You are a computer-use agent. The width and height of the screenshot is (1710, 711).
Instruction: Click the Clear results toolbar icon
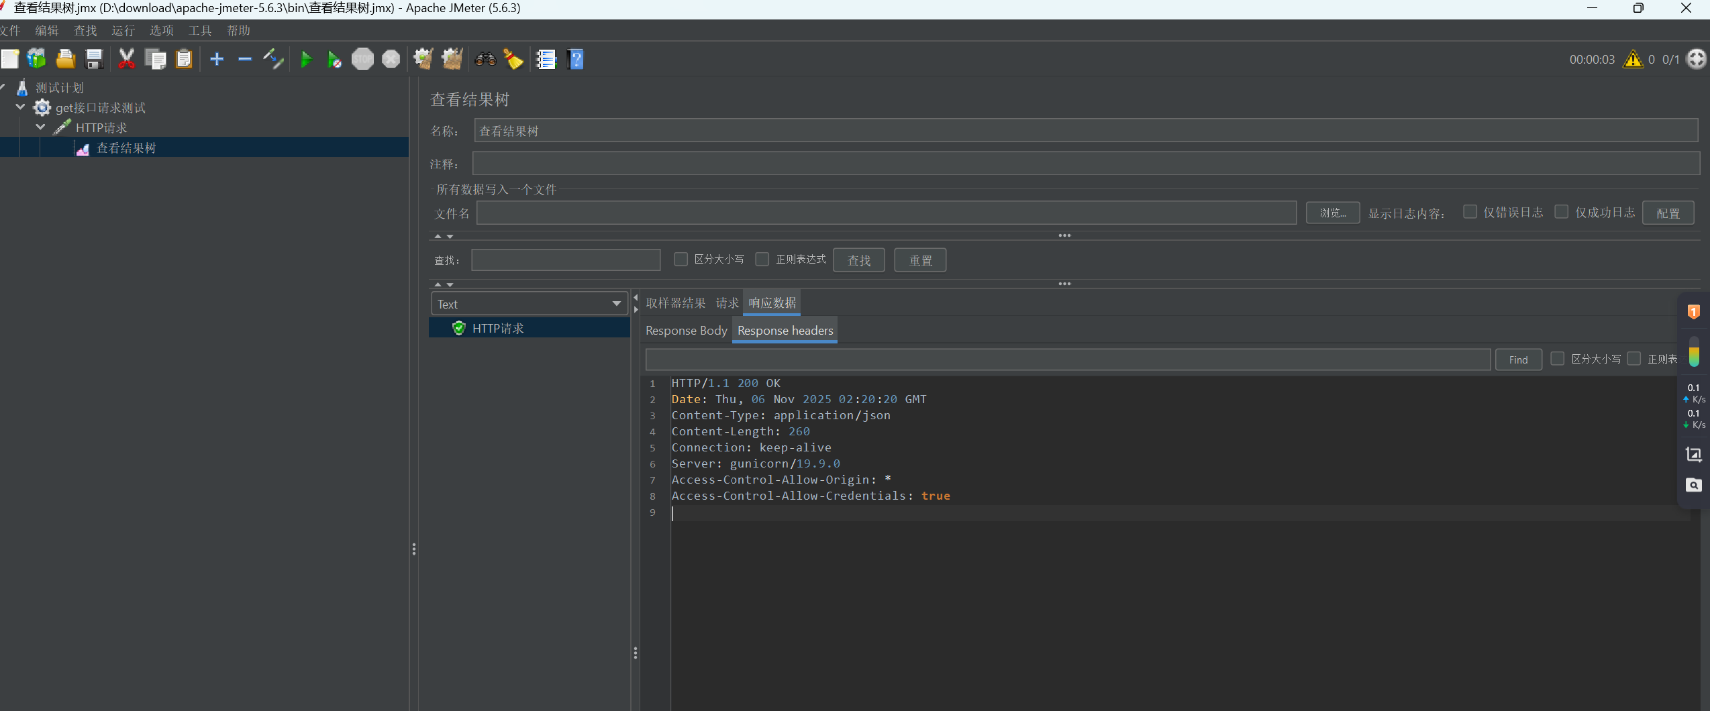(423, 59)
